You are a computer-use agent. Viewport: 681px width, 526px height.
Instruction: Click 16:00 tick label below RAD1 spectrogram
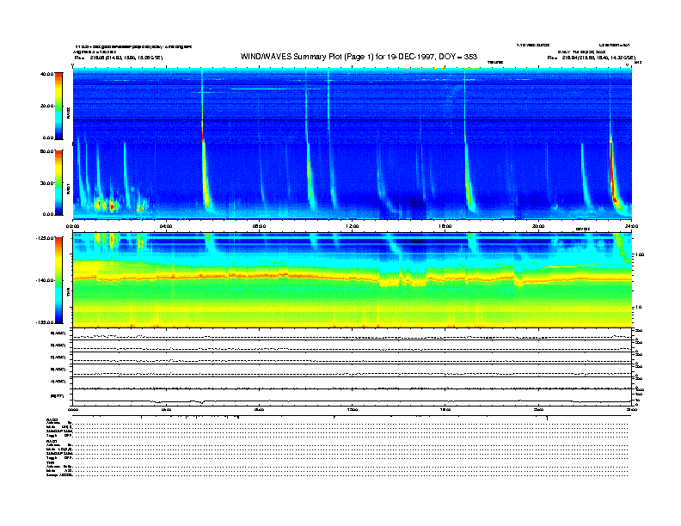[x=445, y=226]
